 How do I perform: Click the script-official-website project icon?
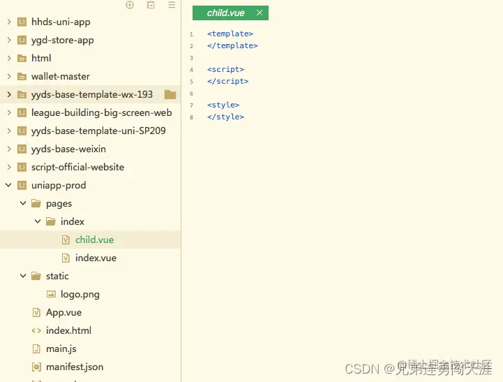coord(22,167)
